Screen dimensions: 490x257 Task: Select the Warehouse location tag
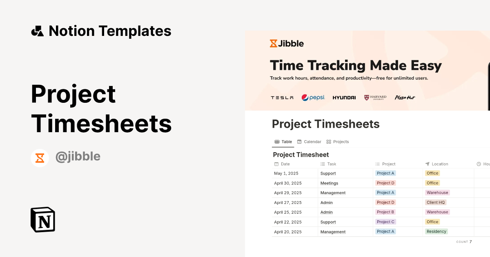(x=437, y=193)
